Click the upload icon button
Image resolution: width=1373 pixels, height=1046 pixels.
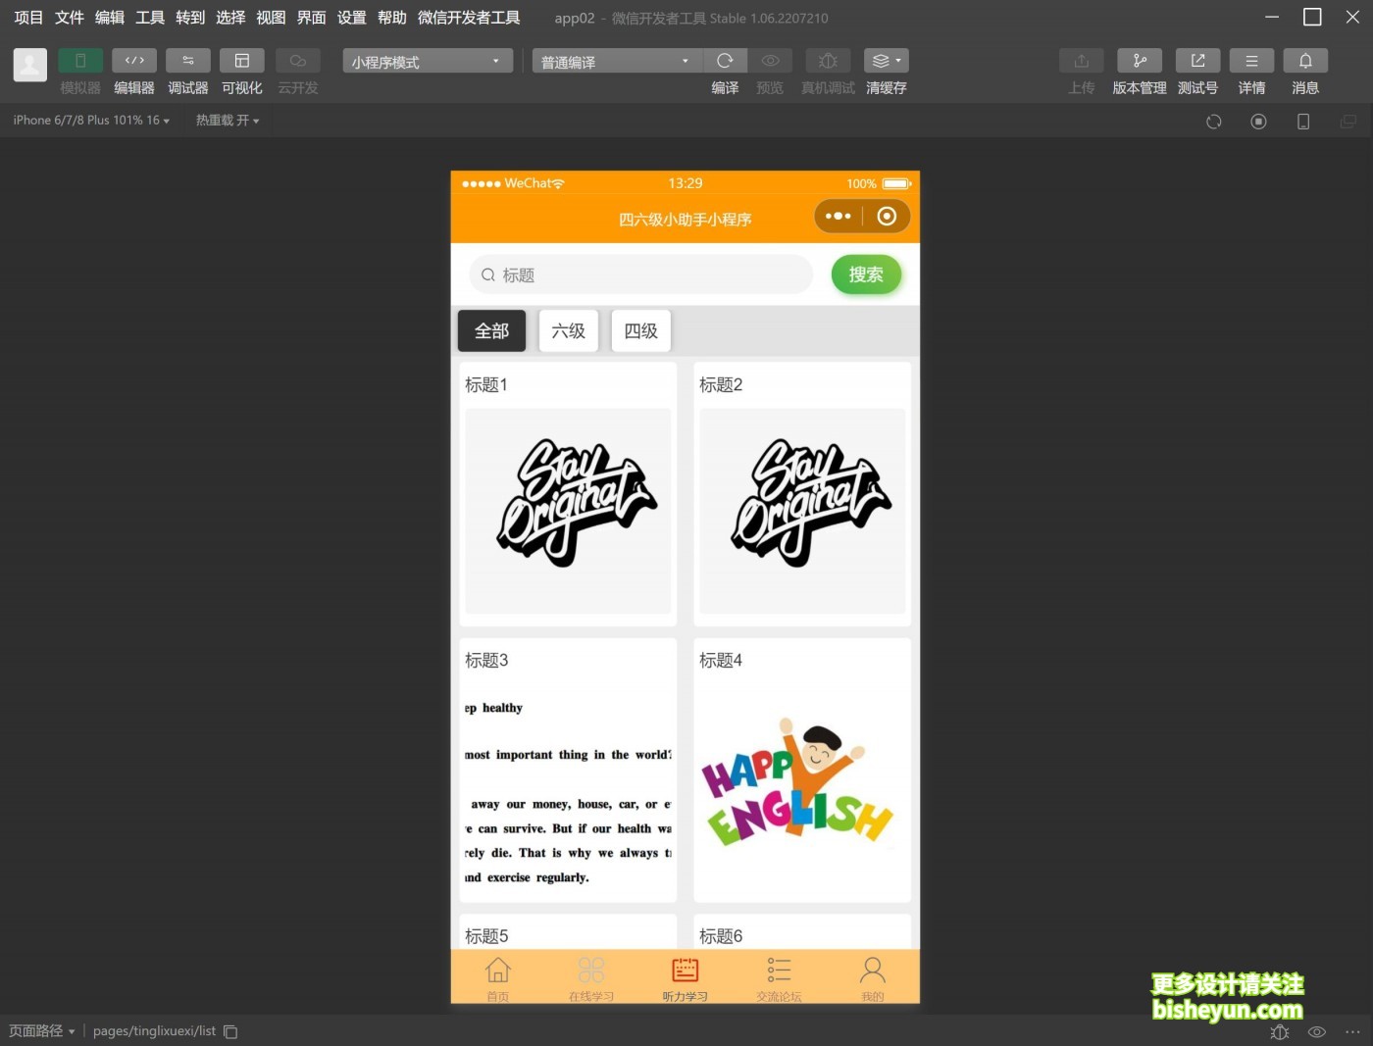click(x=1082, y=61)
